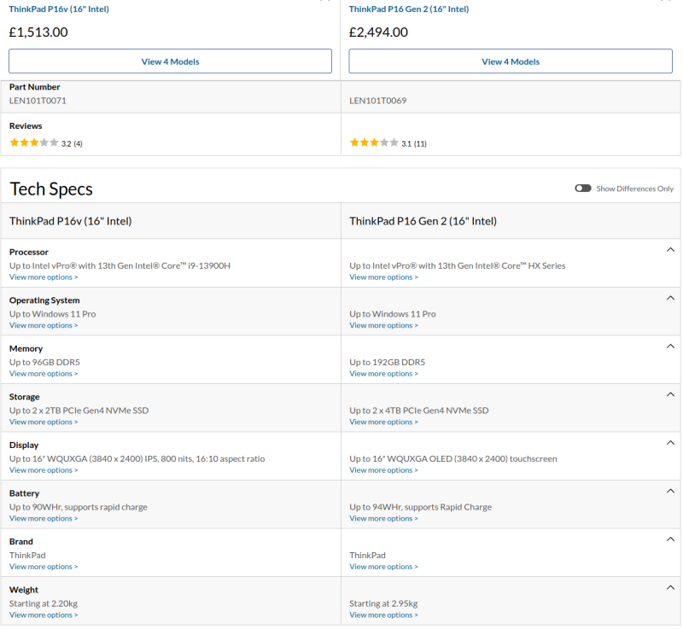Collapse the Weight row chevron
Image resolution: width=683 pixels, height=629 pixels.
click(670, 588)
